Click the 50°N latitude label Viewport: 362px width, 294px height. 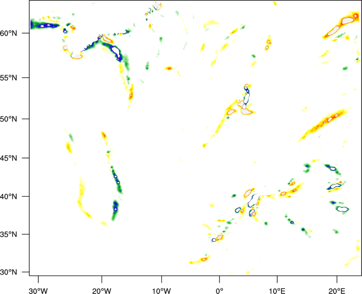click(9, 119)
